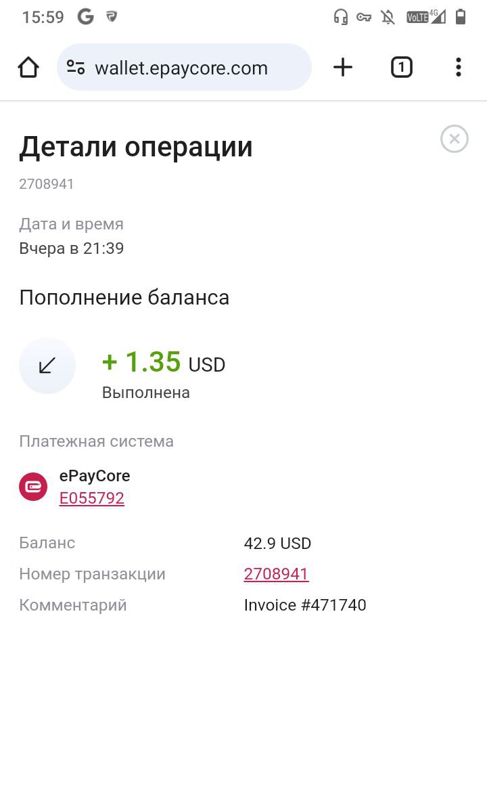
Task: Tap the wallet.epaycore.com address field
Action: [184, 67]
